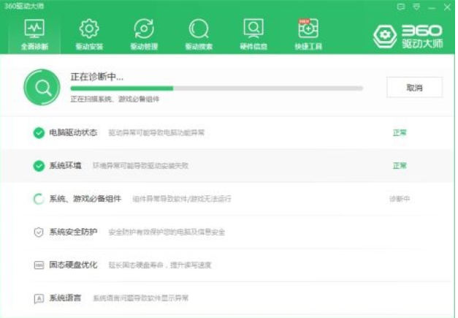Open 快捷工具 tab
This screenshot has width=458, height=318.
[x=308, y=34]
